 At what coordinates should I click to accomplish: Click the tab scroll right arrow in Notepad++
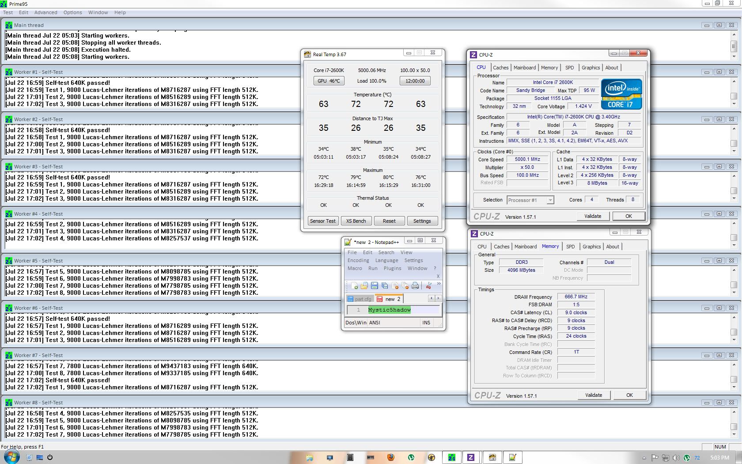tap(438, 298)
